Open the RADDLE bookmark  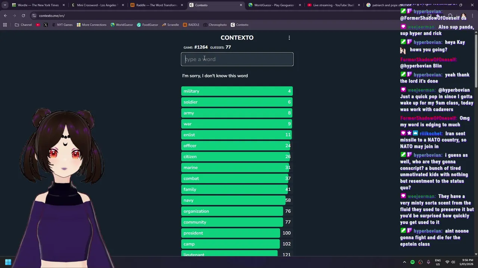coord(191,25)
